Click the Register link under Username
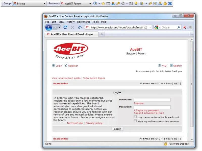 139,103
